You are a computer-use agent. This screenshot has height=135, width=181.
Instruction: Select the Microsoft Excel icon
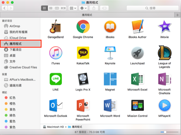[x=137, y=79]
